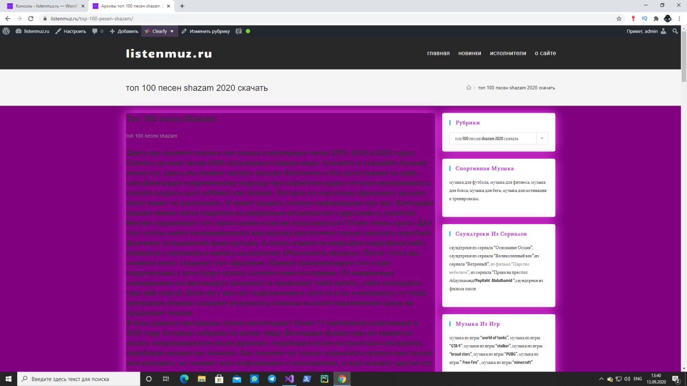Image resolution: width=687 pixels, height=386 pixels.
Task: Reload the page with refresh button
Action: [31, 18]
